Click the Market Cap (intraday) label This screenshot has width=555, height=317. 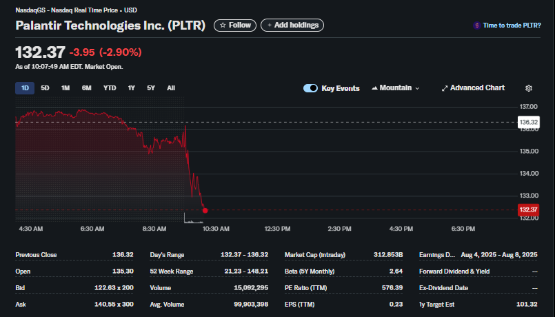(x=315, y=255)
